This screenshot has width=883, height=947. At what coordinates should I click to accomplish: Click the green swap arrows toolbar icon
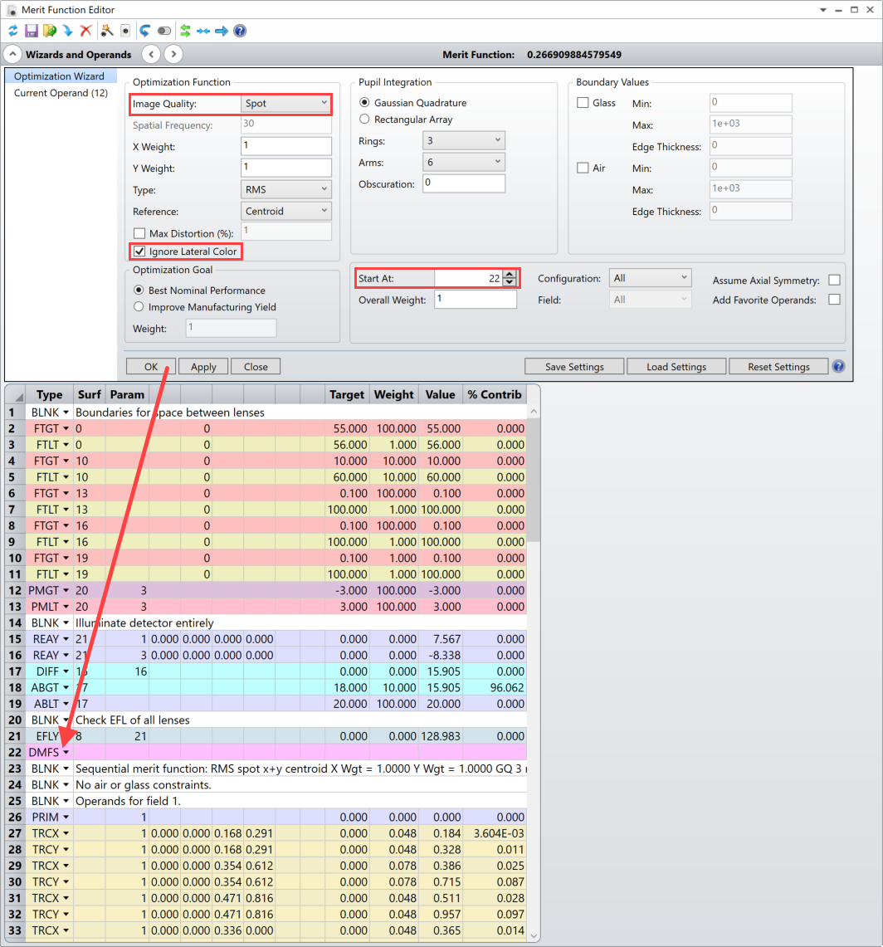click(x=185, y=31)
